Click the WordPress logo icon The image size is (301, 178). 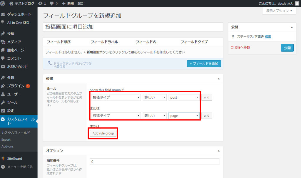pos(3,4)
